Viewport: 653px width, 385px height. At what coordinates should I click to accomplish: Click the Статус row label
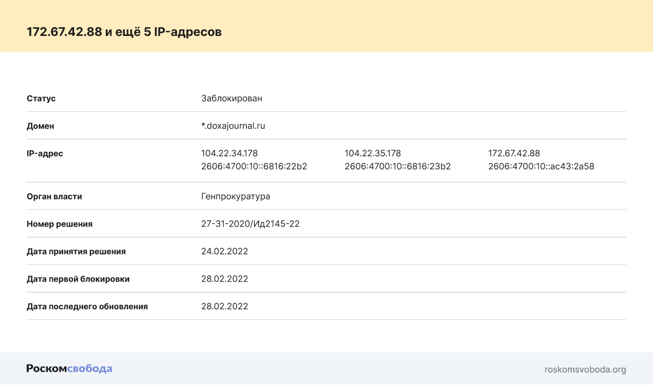[x=41, y=99]
